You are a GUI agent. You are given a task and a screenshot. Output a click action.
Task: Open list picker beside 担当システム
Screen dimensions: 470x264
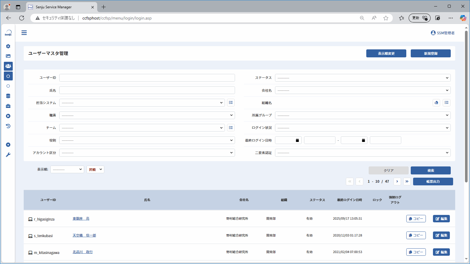[231, 103]
